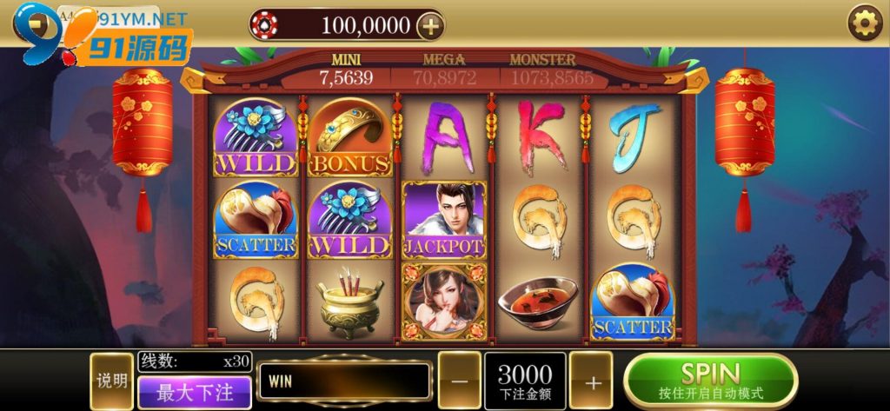
Task: Click the bottom-right SCATTER symbol
Action: (x=633, y=302)
